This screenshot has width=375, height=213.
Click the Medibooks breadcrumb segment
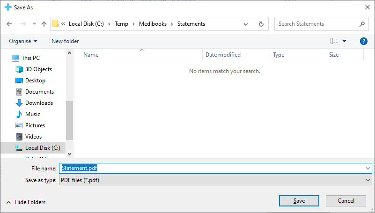(x=155, y=24)
